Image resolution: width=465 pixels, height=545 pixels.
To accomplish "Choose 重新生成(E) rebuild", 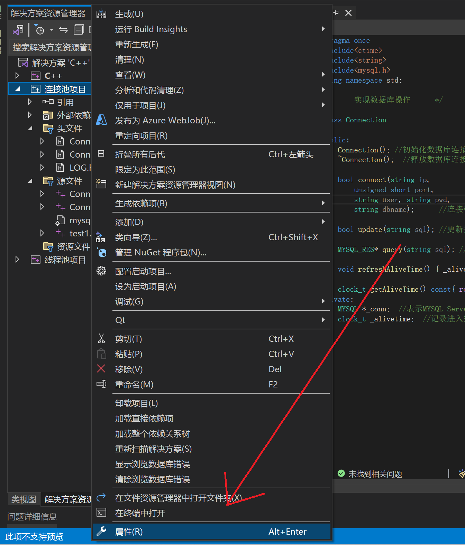I will 211,44.
